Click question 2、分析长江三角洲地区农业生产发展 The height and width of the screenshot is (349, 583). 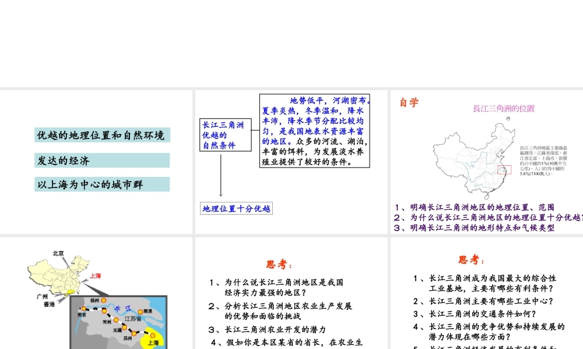point(280,311)
